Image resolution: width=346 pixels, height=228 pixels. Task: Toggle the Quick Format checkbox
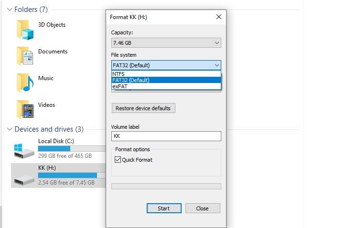point(118,160)
